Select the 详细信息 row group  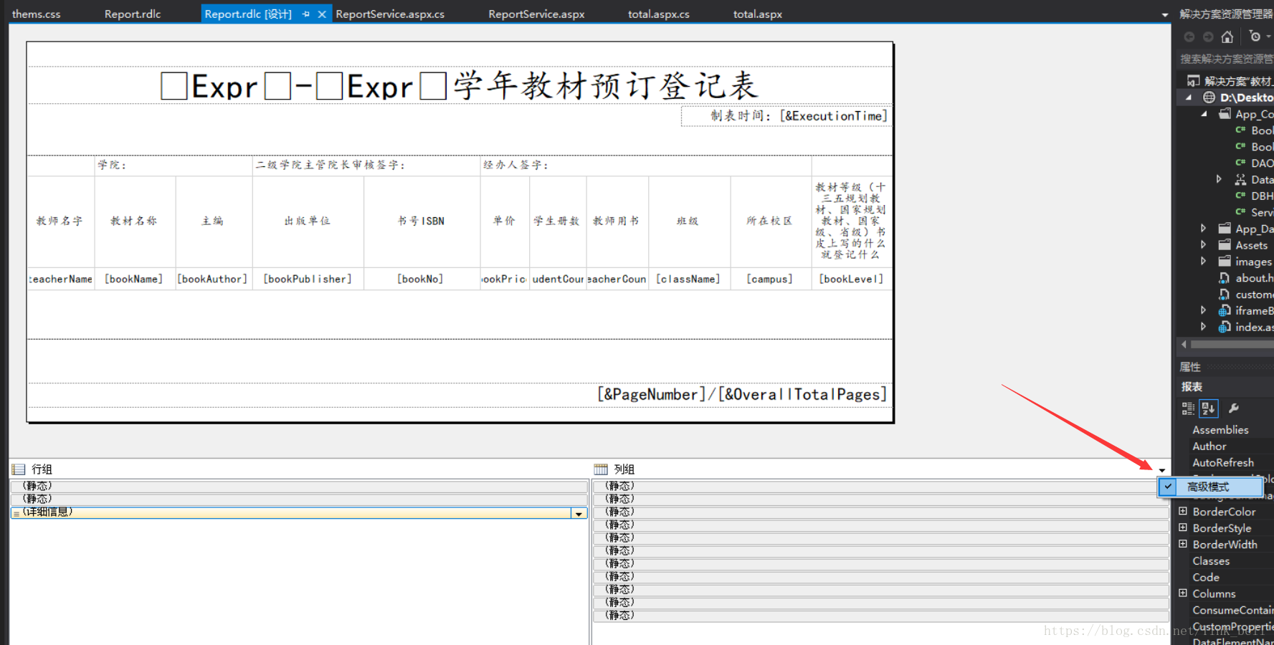292,513
